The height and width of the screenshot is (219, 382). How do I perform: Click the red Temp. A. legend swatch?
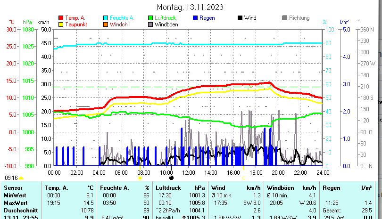tap(61, 18)
